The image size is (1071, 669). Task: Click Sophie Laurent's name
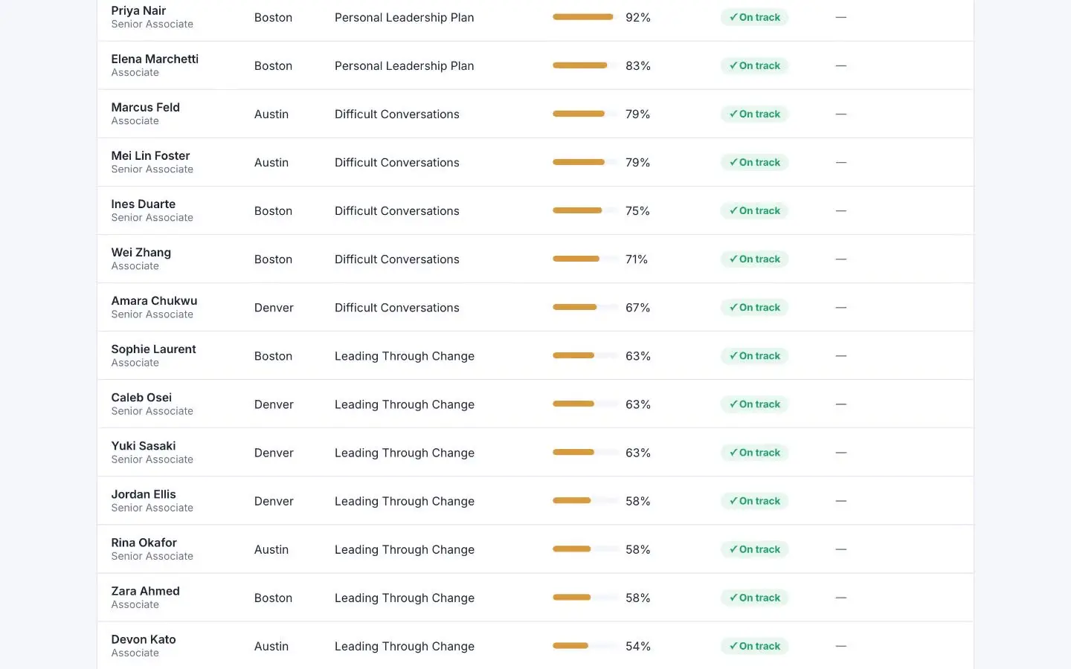[153, 349]
